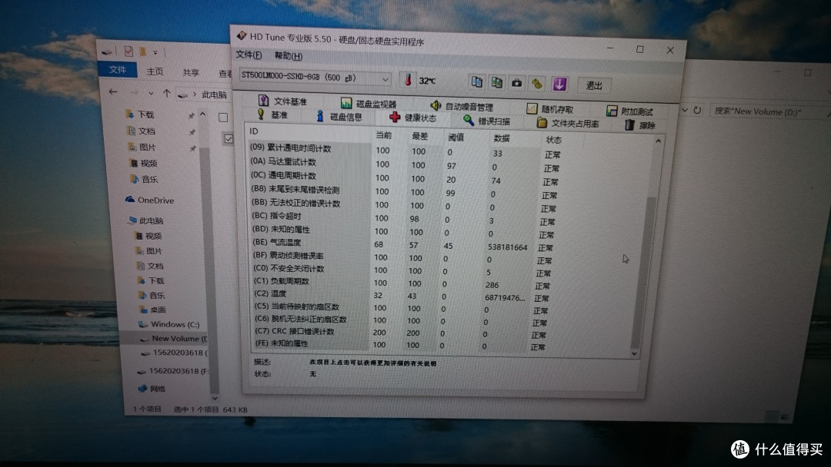The width and height of the screenshot is (831, 467).
Task: Open the quick access toolbar customize dropdown
Action: click(x=155, y=52)
